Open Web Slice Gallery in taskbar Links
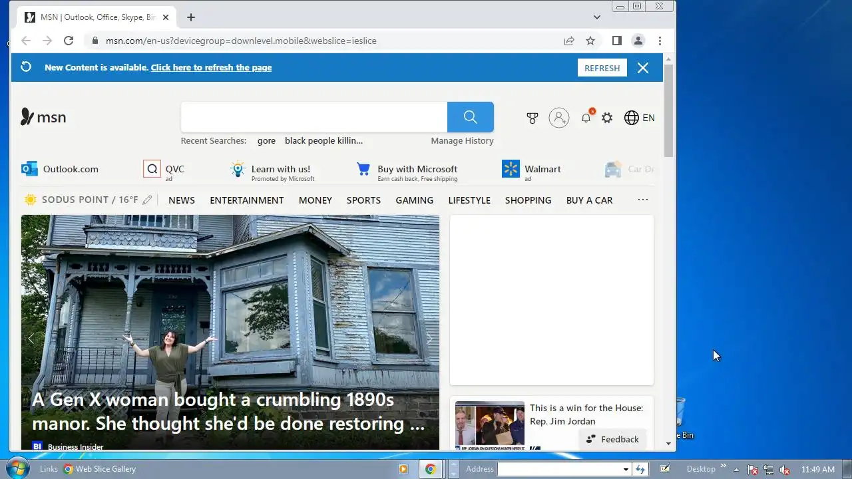The height and width of the screenshot is (479, 852). (100, 469)
